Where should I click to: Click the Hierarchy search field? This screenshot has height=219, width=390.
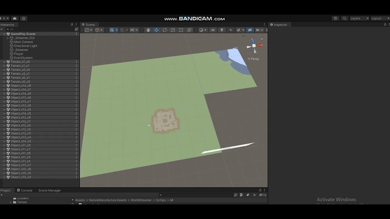(40, 29)
